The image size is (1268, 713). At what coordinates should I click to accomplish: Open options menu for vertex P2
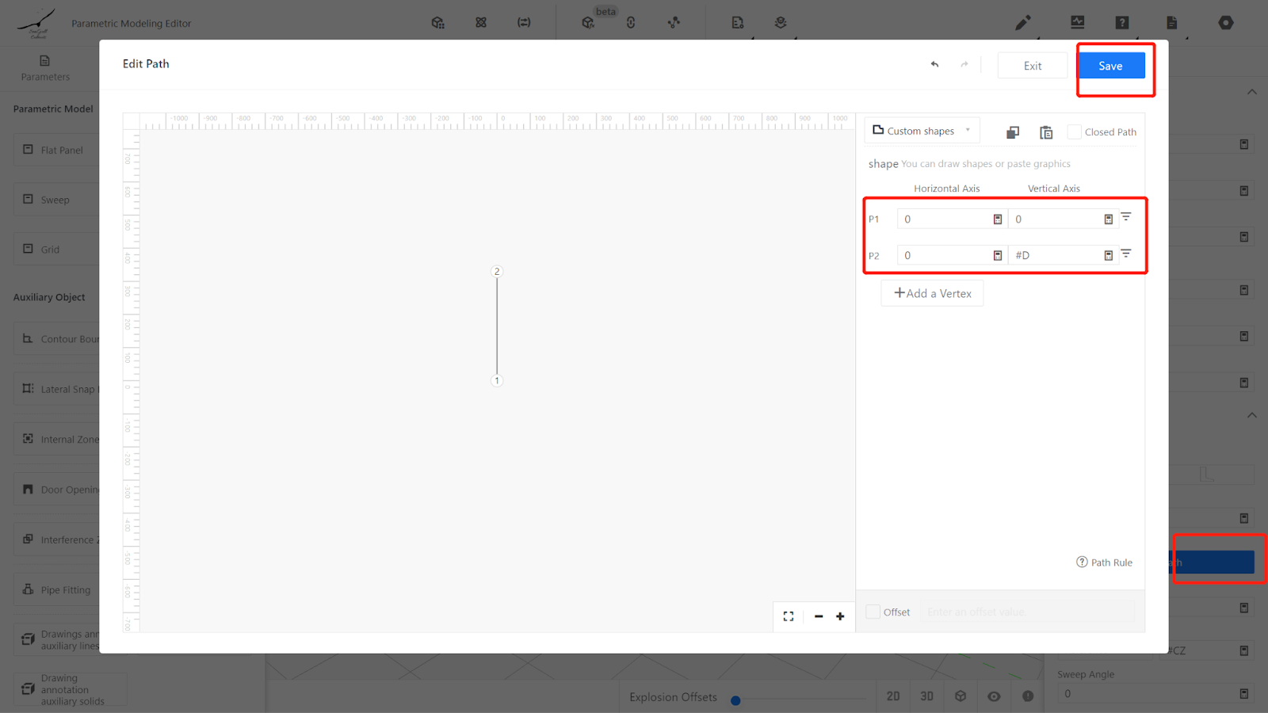point(1126,254)
